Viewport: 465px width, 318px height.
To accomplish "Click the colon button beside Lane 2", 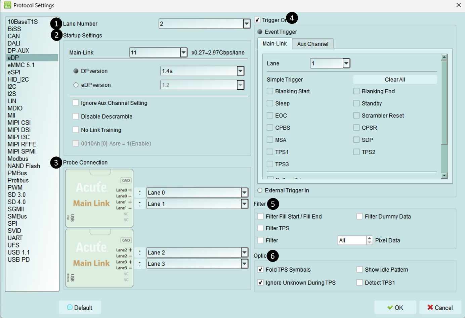I will 140,253.
